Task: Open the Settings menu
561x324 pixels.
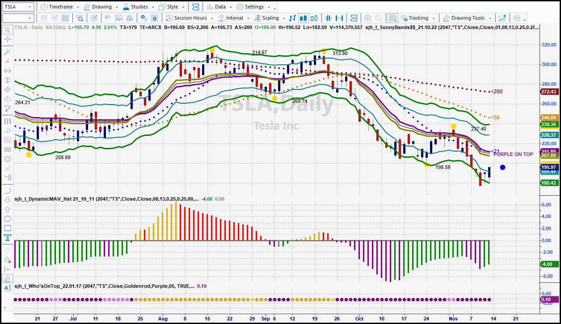Action: 253,7
